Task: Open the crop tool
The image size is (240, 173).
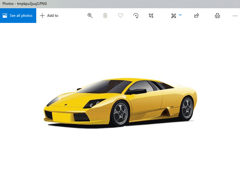Action: (151, 16)
